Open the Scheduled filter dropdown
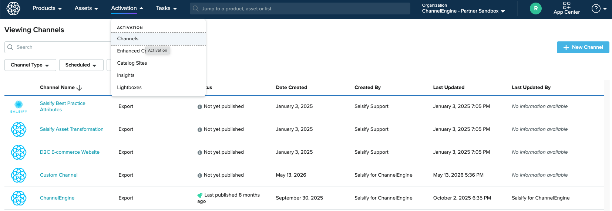This screenshot has height=211, width=612. pyautogui.click(x=81, y=65)
